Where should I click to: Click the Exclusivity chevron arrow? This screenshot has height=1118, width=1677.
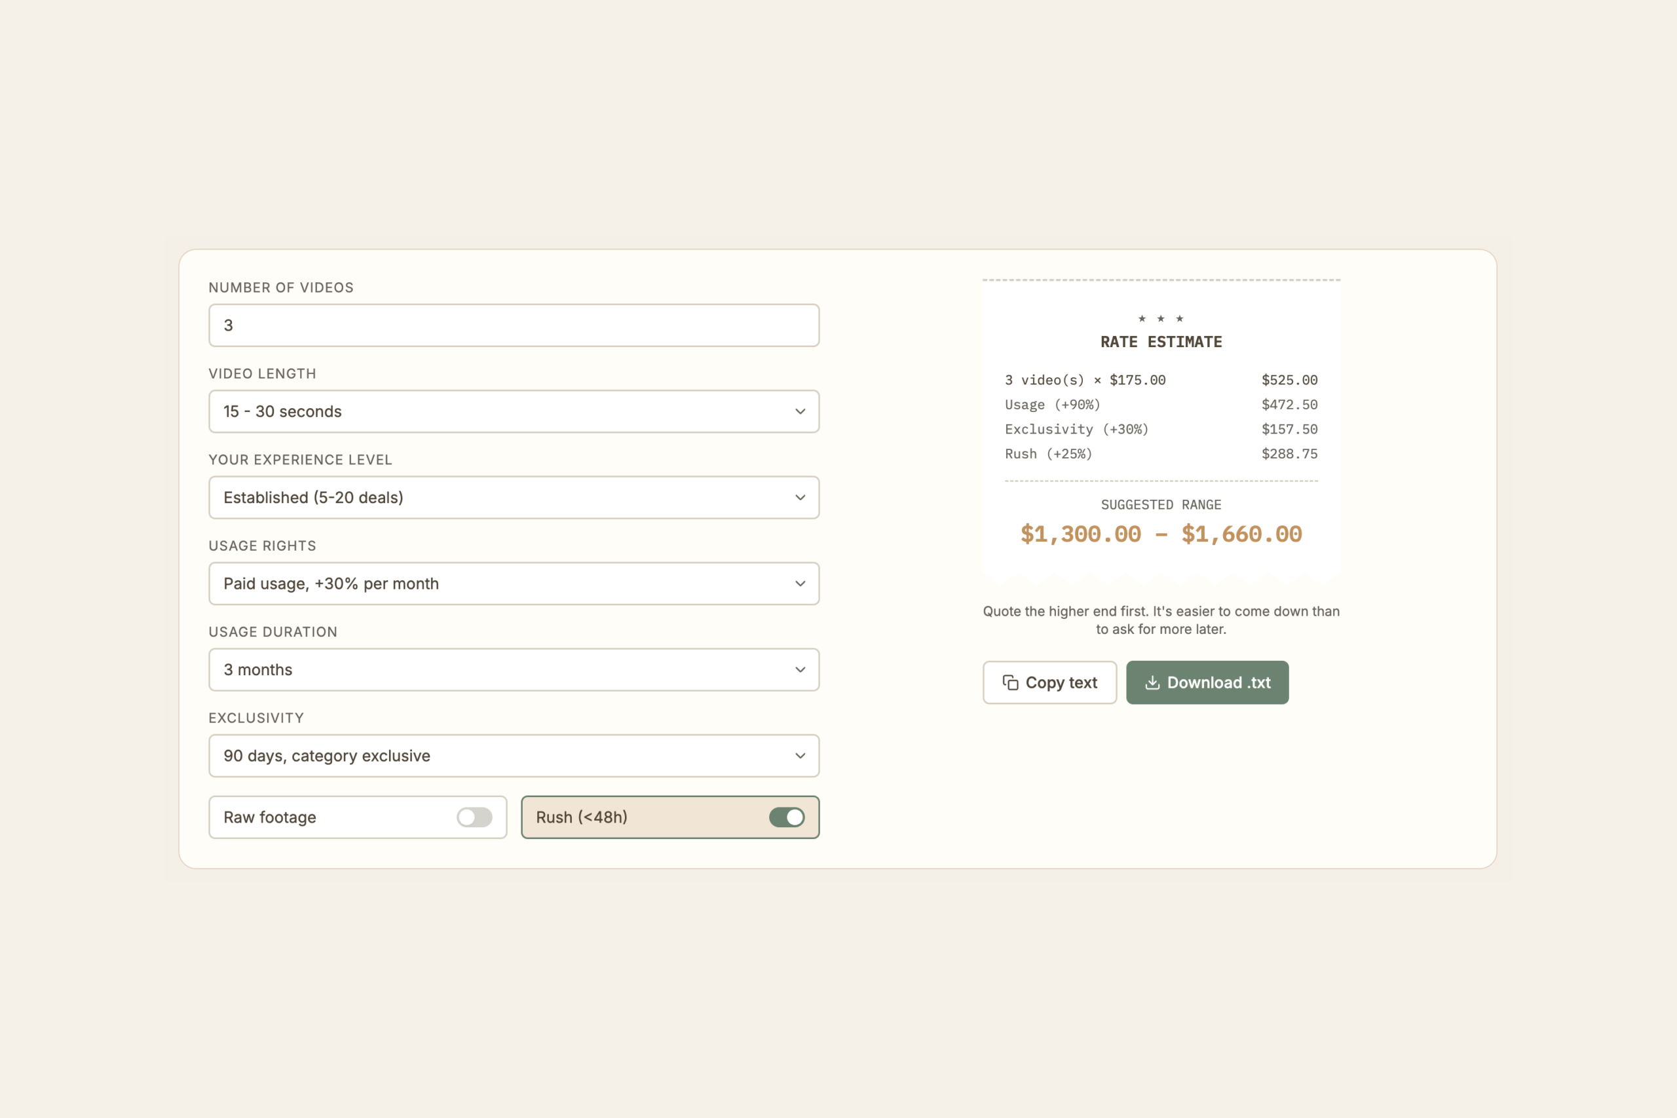(x=800, y=756)
